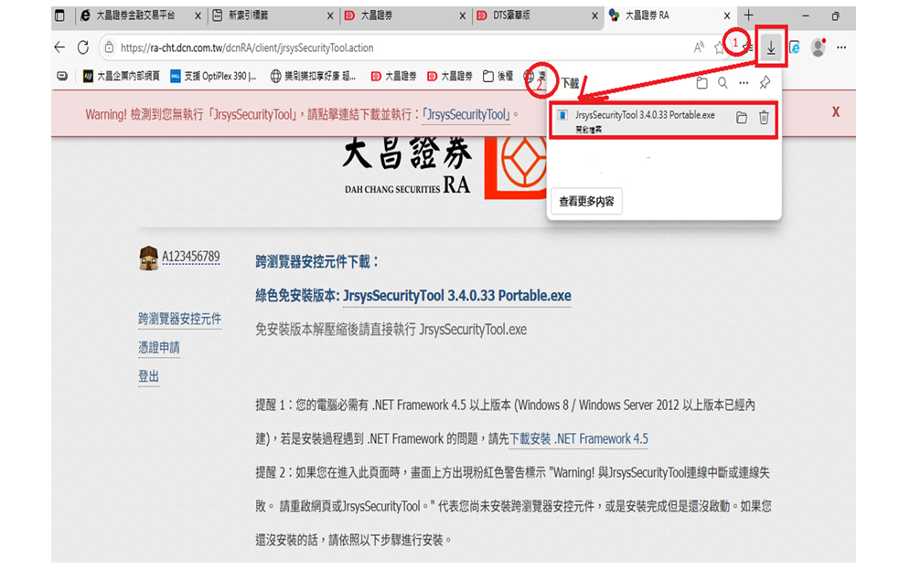
Task: Open downloads folder icon in popup header
Action: (x=701, y=83)
